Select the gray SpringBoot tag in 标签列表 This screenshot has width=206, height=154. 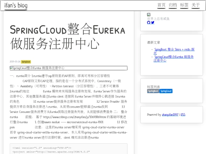pyautogui.click(x=153, y=91)
